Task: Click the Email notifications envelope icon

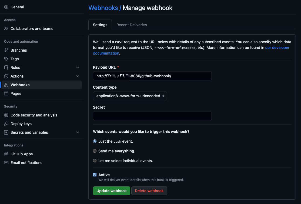Action: 6,163
